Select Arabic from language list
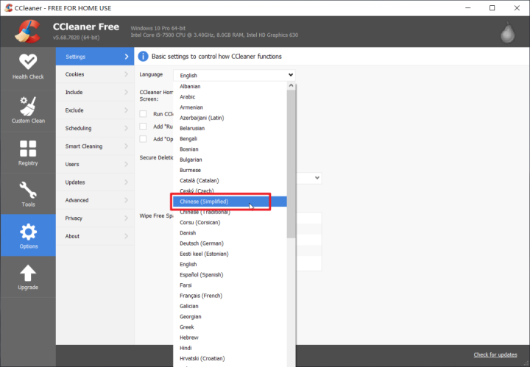530x367 pixels. [x=230, y=97]
